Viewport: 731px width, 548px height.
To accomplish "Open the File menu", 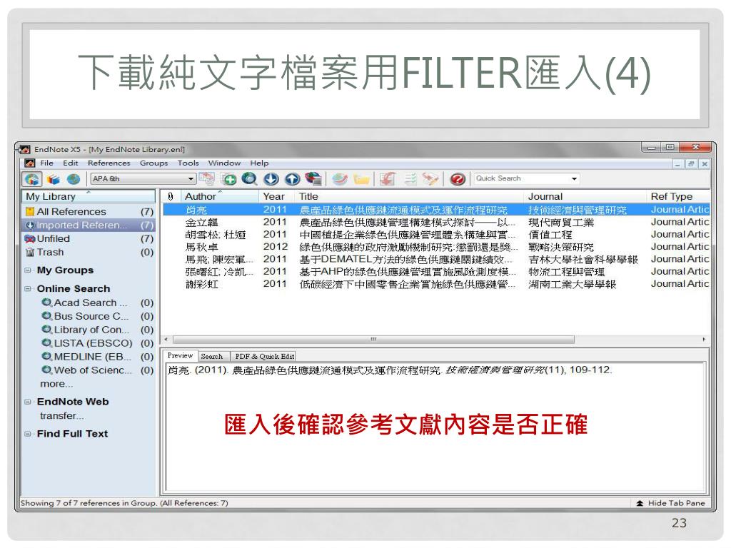I will coord(46,163).
